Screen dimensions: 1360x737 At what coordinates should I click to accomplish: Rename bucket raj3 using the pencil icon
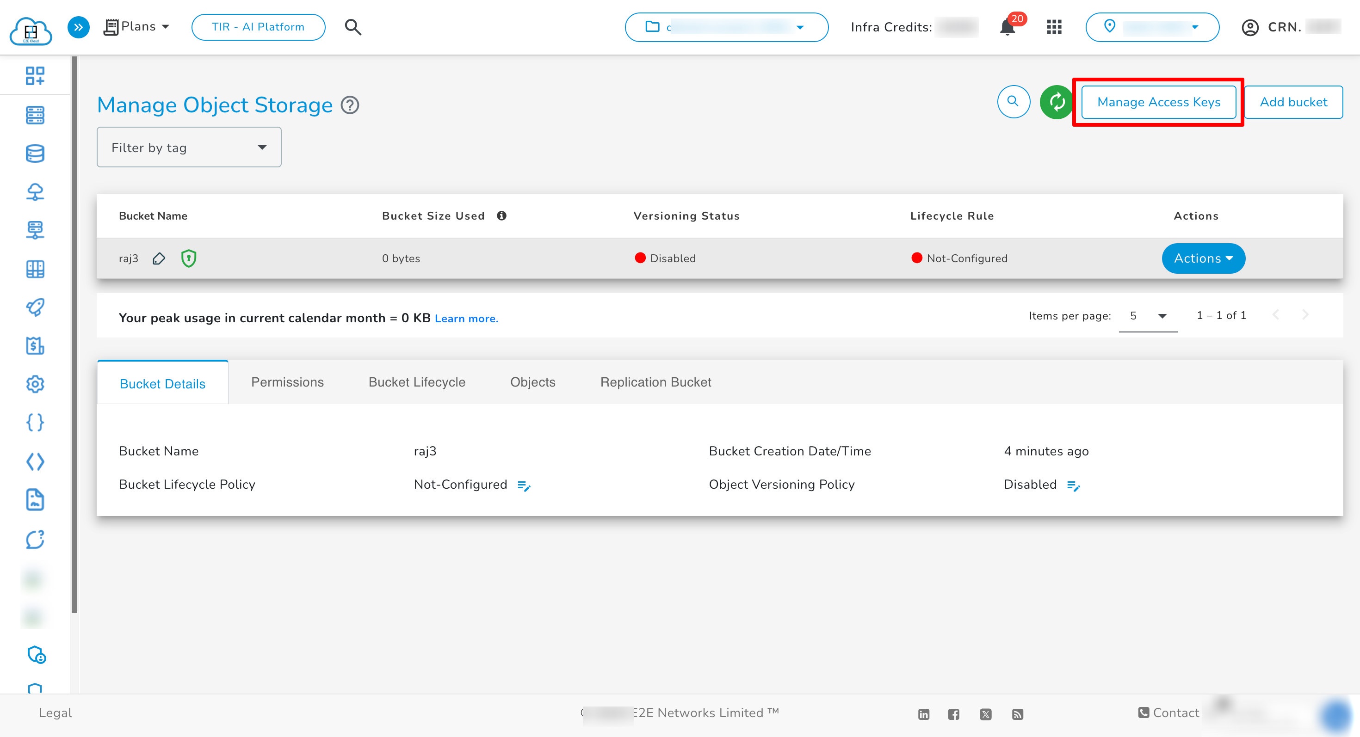coord(158,258)
